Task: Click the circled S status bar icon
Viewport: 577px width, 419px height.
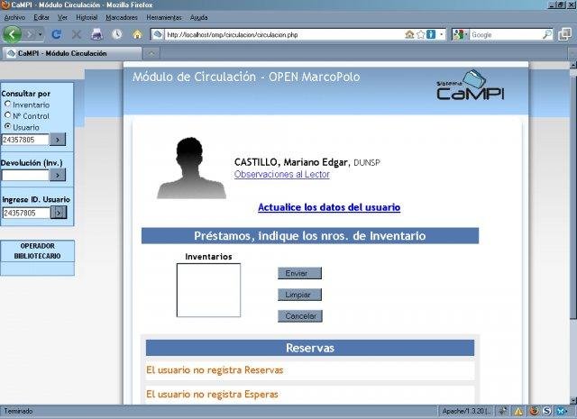Action: point(547,411)
